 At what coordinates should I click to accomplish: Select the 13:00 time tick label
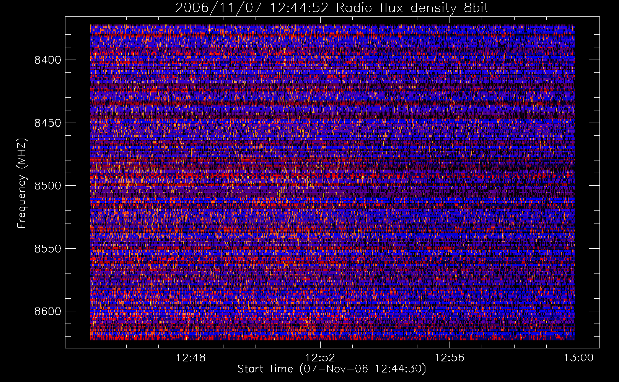point(579,358)
